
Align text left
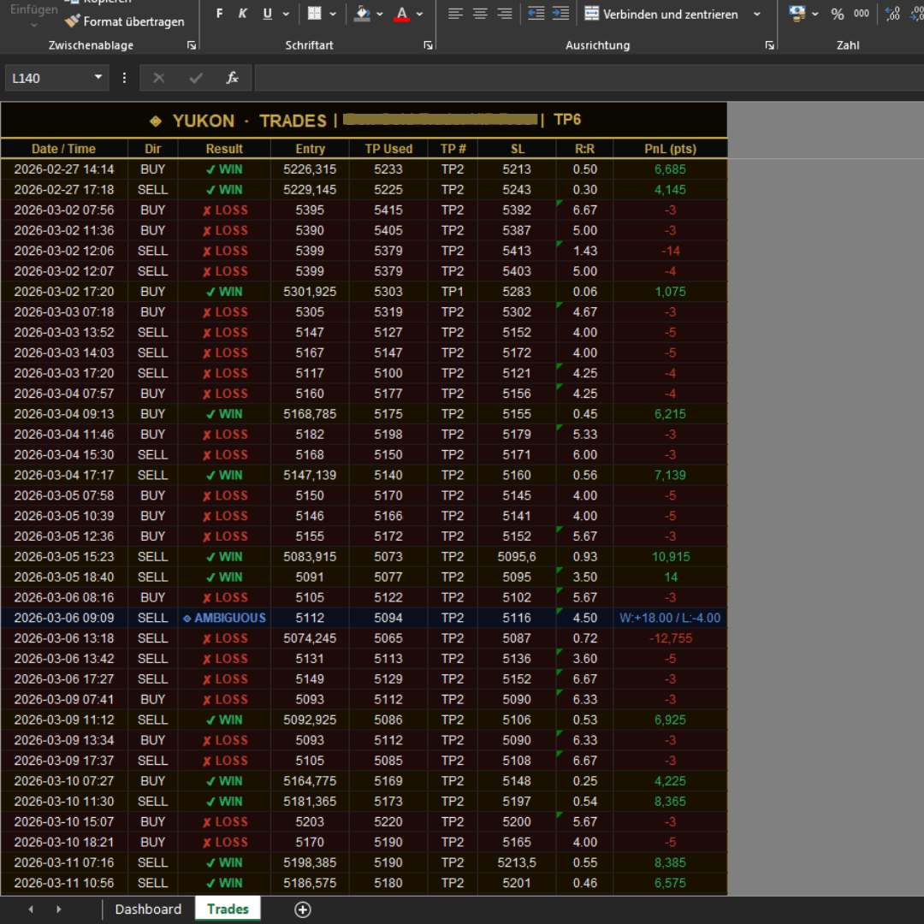coord(455,14)
